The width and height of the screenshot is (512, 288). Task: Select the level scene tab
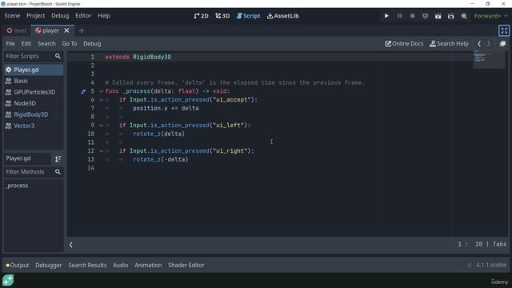pyautogui.click(x=16, y=30)
